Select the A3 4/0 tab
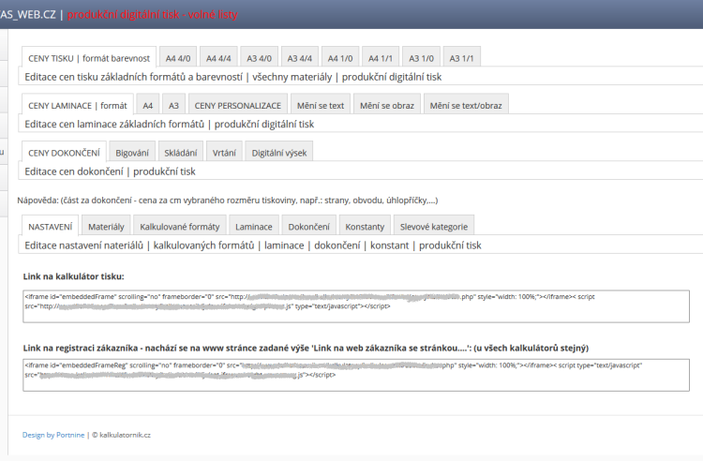Image resolution: width=703 pixels, height=461 pixels. [259, 58]
